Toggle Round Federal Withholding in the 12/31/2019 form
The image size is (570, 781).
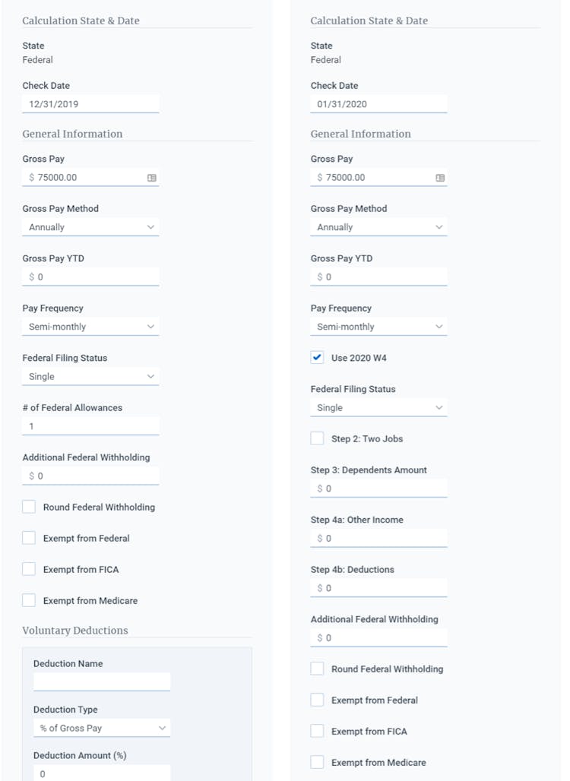pos(29,507)
